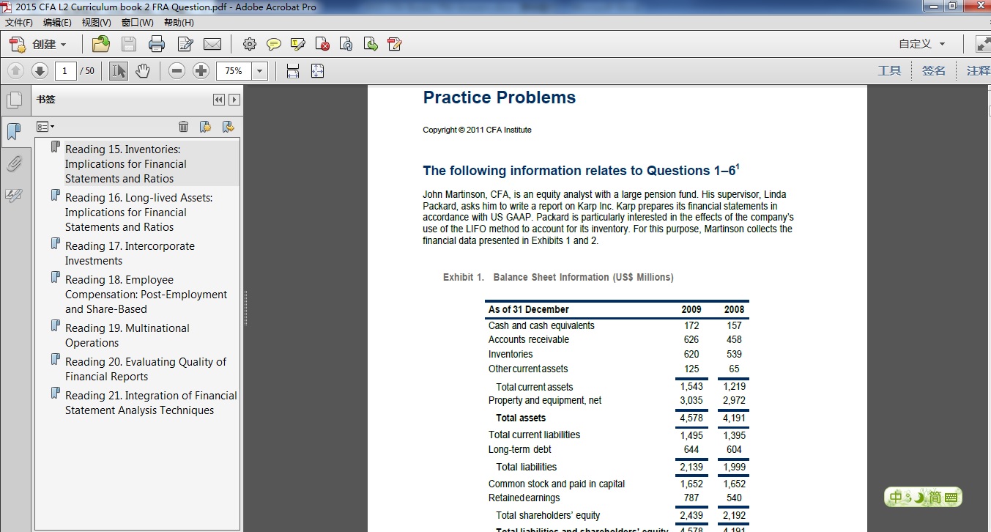991x532 pixels.
Task: Click the fit one full page icon
Action: (317, 70)
